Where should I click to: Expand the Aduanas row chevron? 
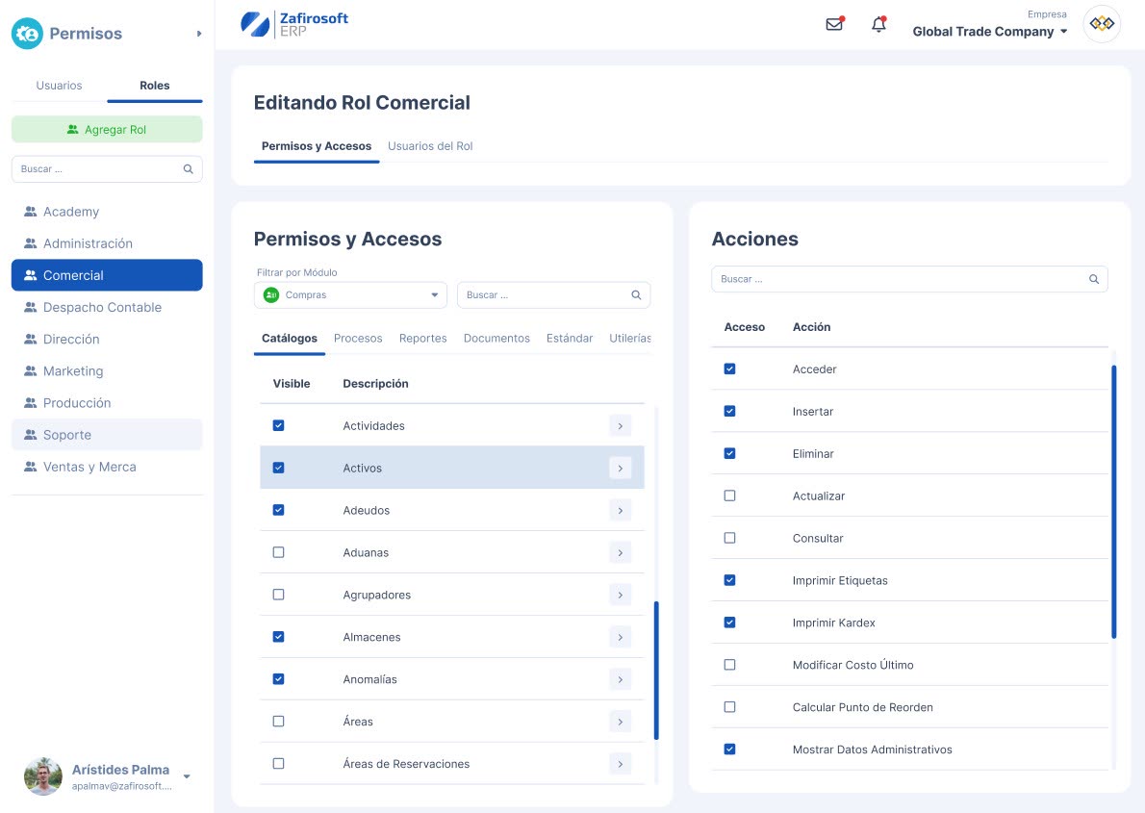(x=620, y=552)
